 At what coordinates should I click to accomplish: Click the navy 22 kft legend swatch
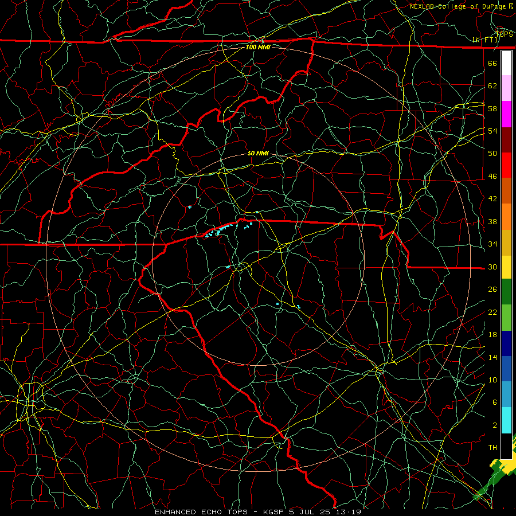[506, 343]
